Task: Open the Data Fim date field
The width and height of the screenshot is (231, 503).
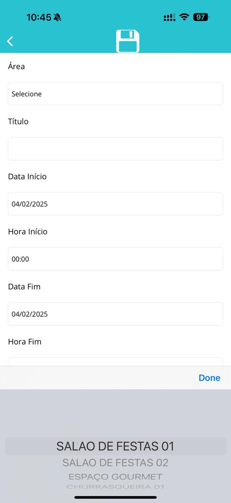Action: click(115, 314)
